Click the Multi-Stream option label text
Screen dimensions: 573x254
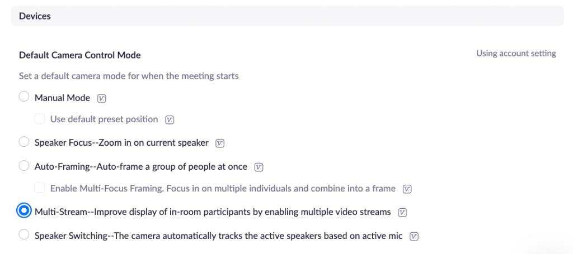(213, 212)
